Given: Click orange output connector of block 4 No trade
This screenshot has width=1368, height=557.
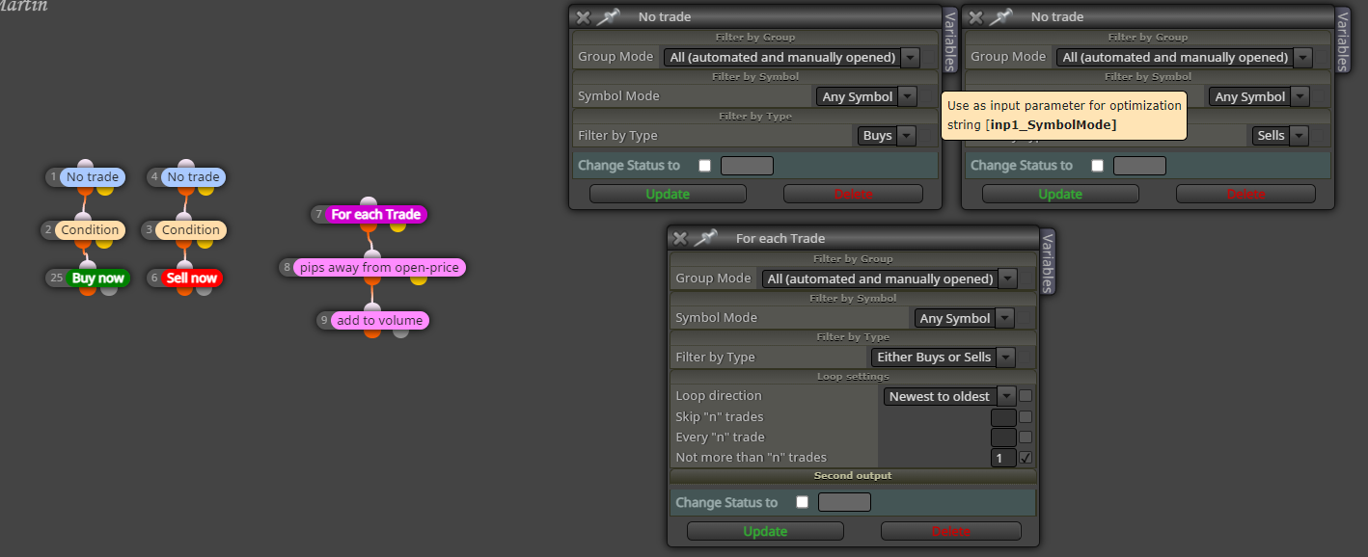Looking at the screenshot, I should [x=186, y=189].
